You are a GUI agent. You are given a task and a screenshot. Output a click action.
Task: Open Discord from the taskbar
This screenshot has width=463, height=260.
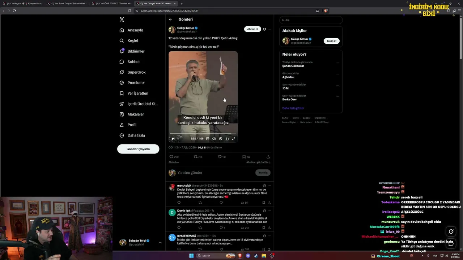point(248,256)
